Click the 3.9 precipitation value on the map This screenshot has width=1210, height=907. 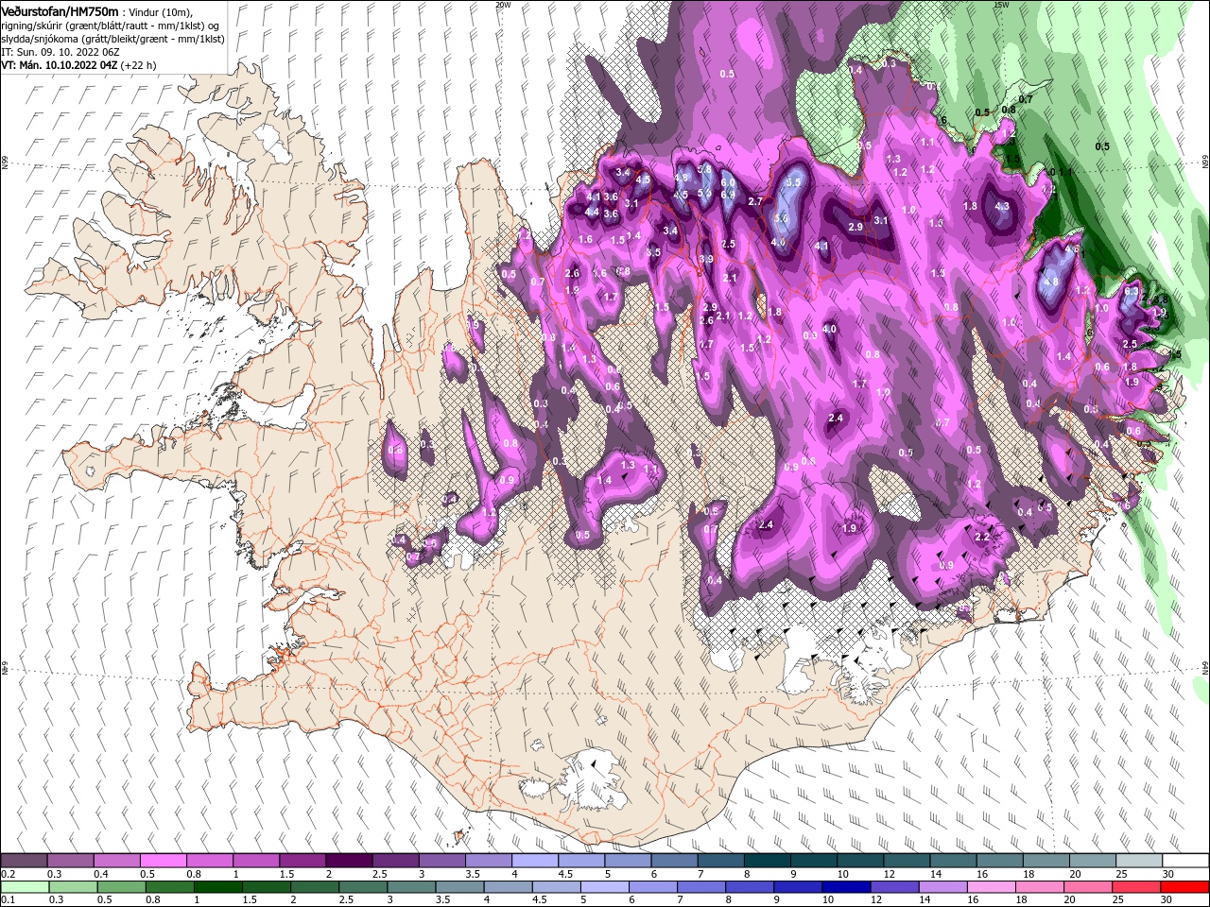706,259
